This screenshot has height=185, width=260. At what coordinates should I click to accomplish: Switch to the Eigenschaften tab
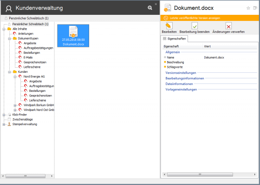[174, 39]
